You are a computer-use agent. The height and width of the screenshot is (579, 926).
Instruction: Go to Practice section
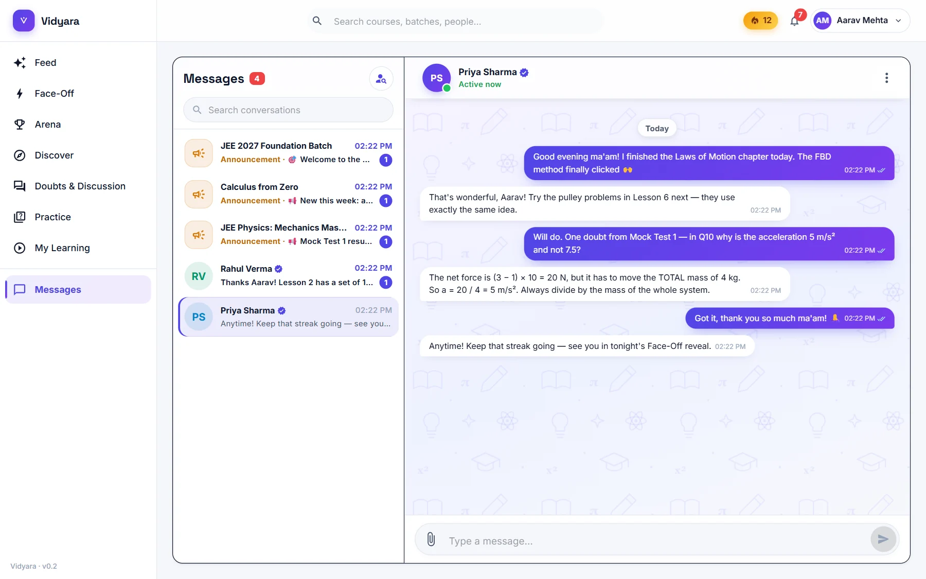point(78,217)
